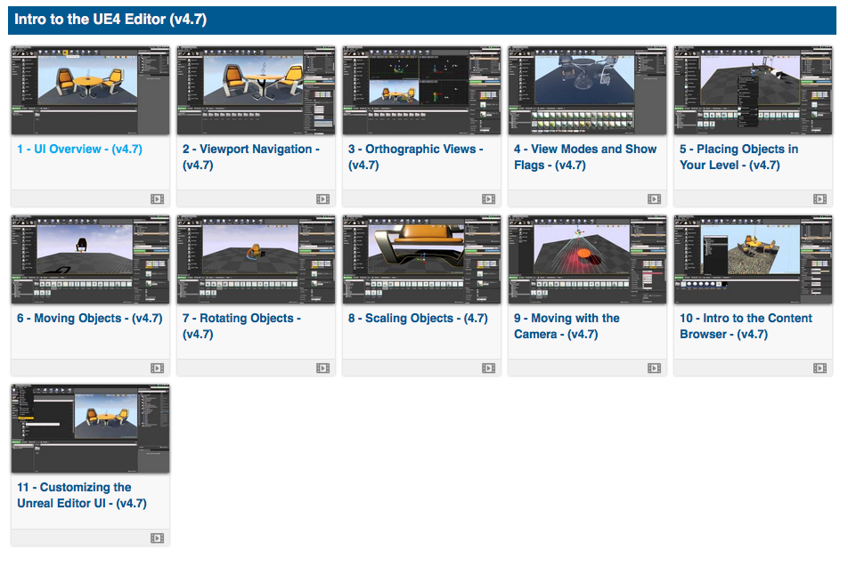Open the '7 - Rotating Objects' link

(x=241, y=326)
